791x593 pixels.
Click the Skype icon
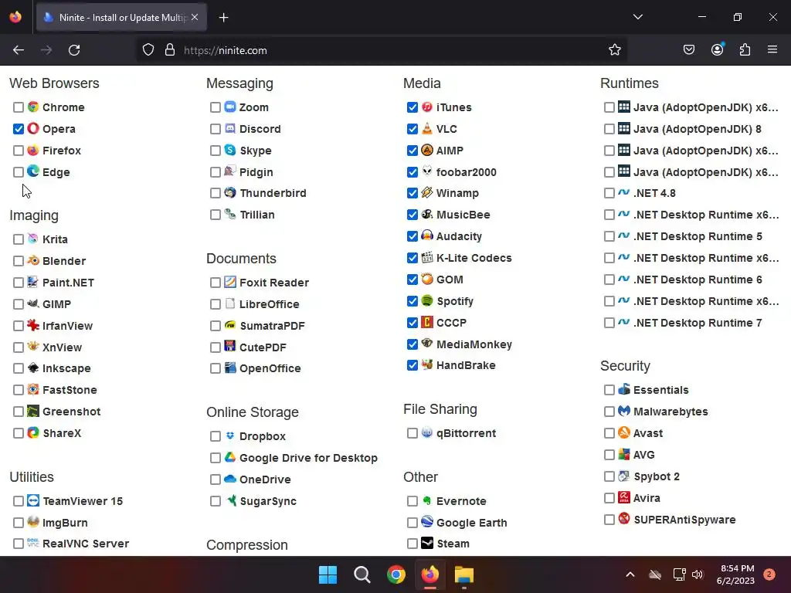tap(230, 151)
